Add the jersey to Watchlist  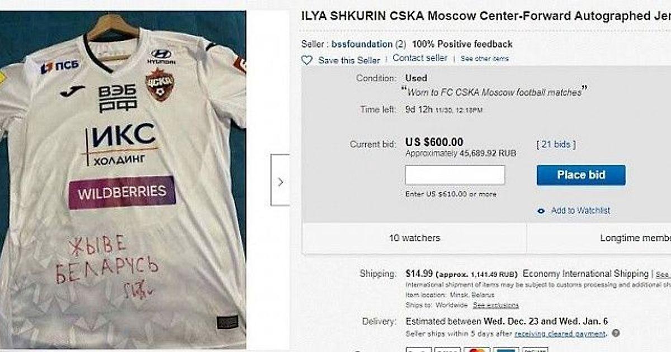(x=580, y=211)
